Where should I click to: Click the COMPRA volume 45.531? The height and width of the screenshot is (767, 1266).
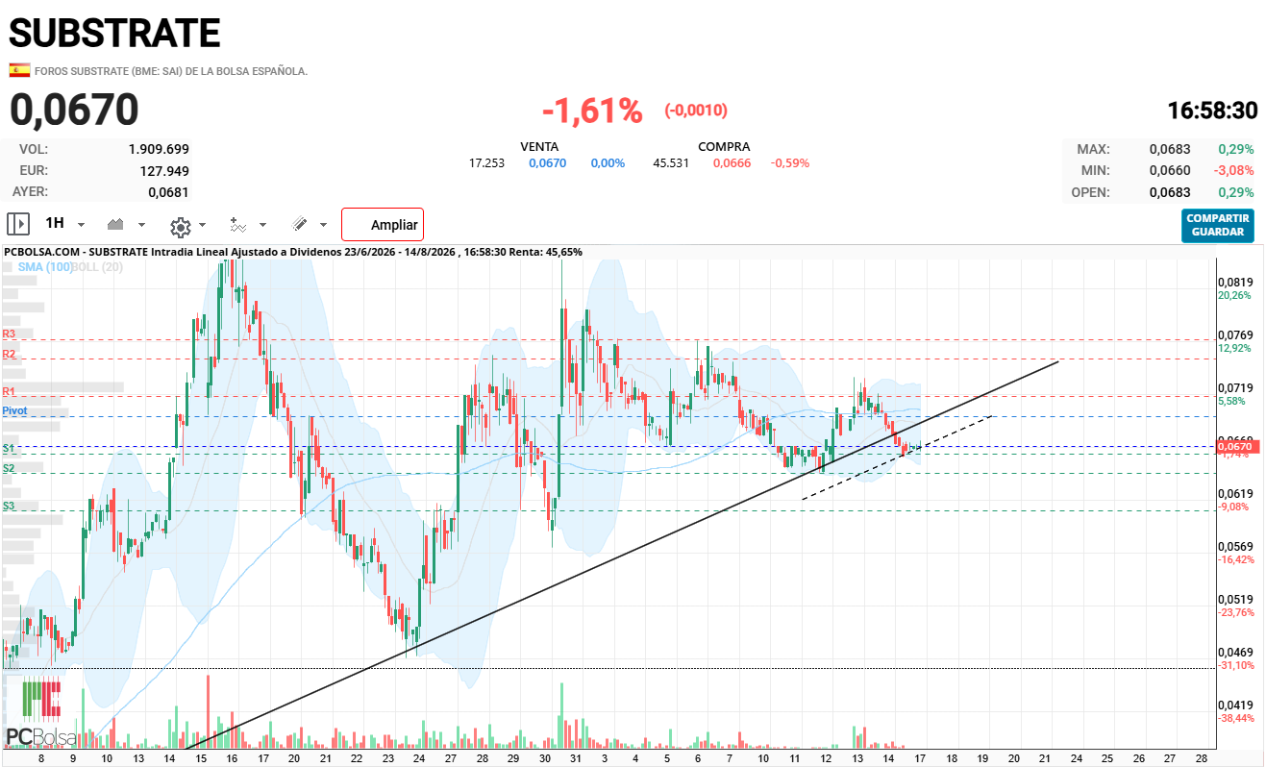click(x=671, y=163)
